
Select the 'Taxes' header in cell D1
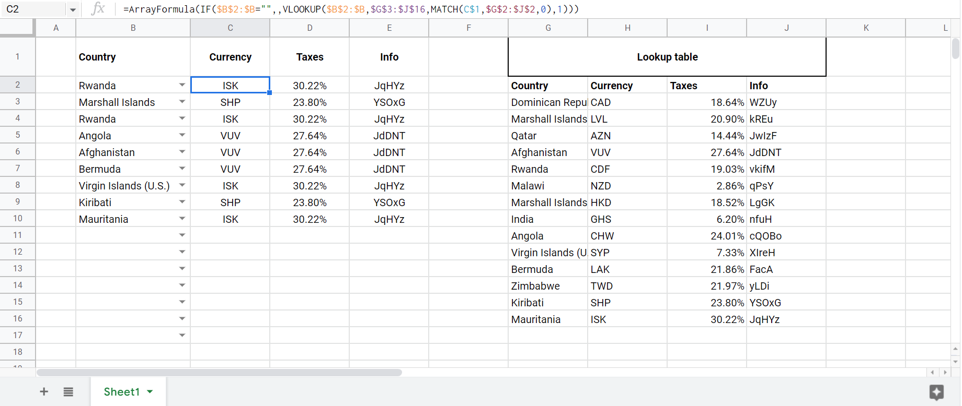click(x=310, y=57)
